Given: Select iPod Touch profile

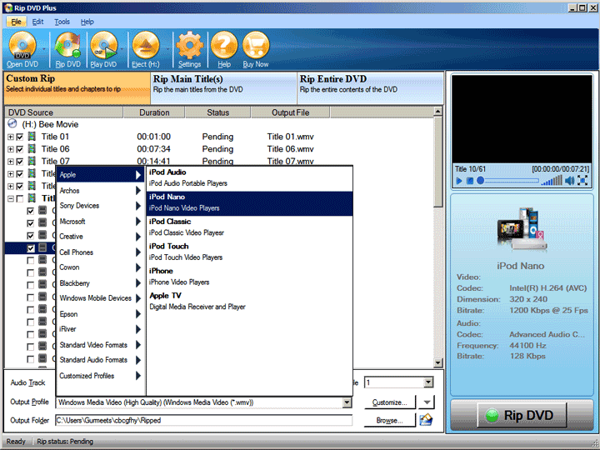Looking at the screenshot, I should point(249,252).
